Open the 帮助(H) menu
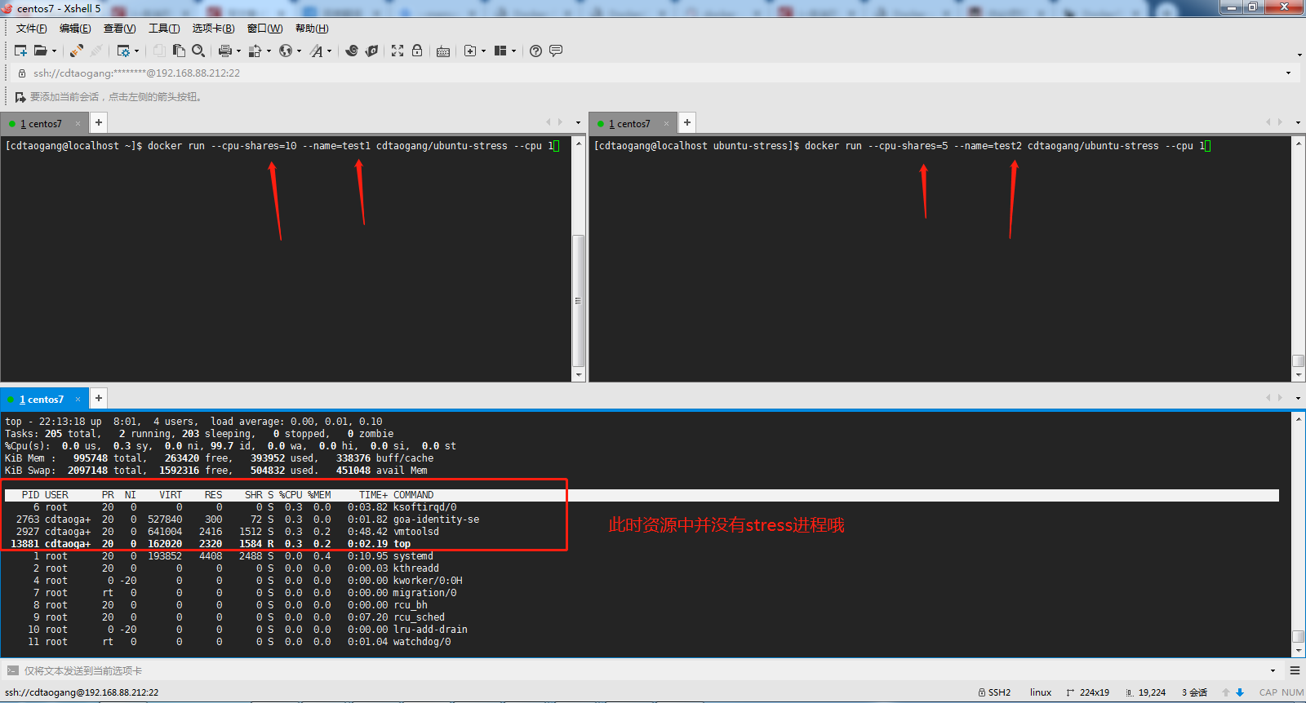The image size is (1306, 703). 312,29
